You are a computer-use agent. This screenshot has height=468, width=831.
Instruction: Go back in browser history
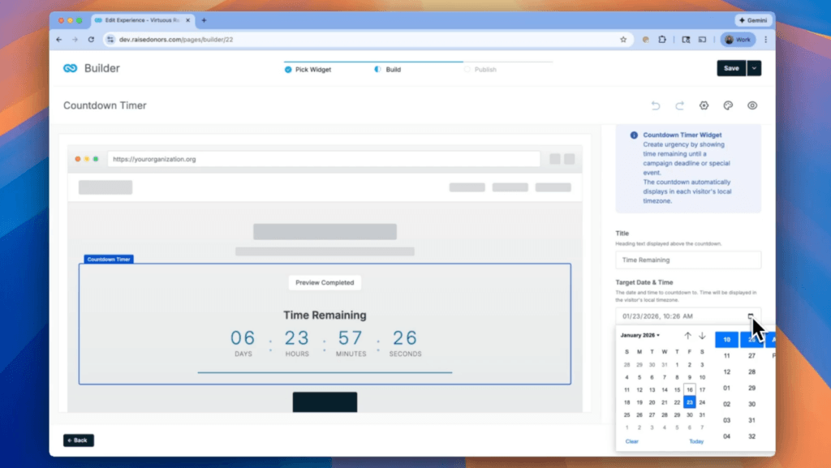point(58,39)
